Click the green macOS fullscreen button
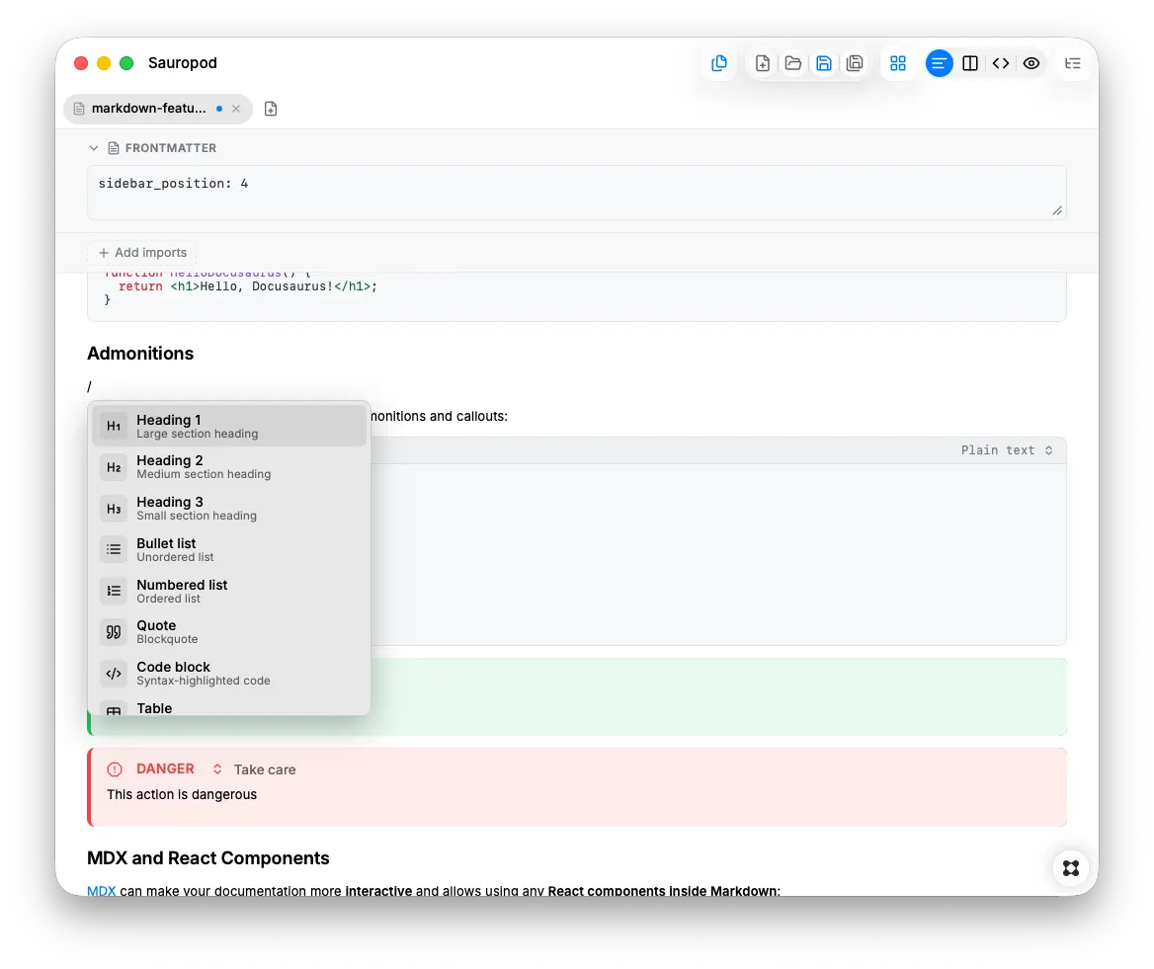Image resolution: width=1154 pixels, height=969 pixels. pos(126,63)
